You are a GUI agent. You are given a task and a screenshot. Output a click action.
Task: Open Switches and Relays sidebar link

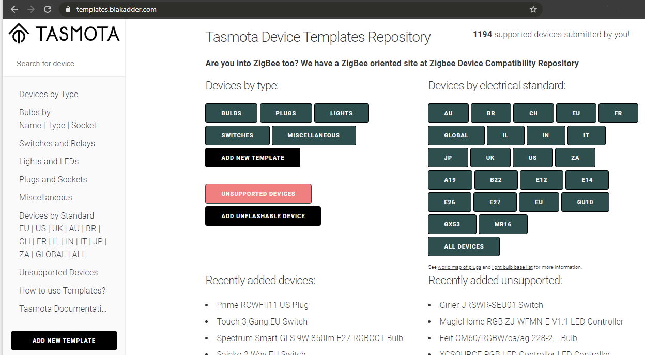point(57,143)
